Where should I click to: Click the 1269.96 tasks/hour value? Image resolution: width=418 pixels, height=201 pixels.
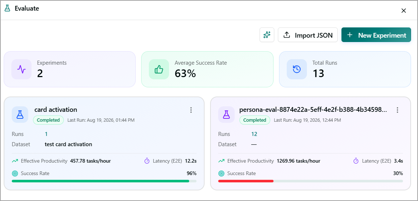[x=298, y=161]
